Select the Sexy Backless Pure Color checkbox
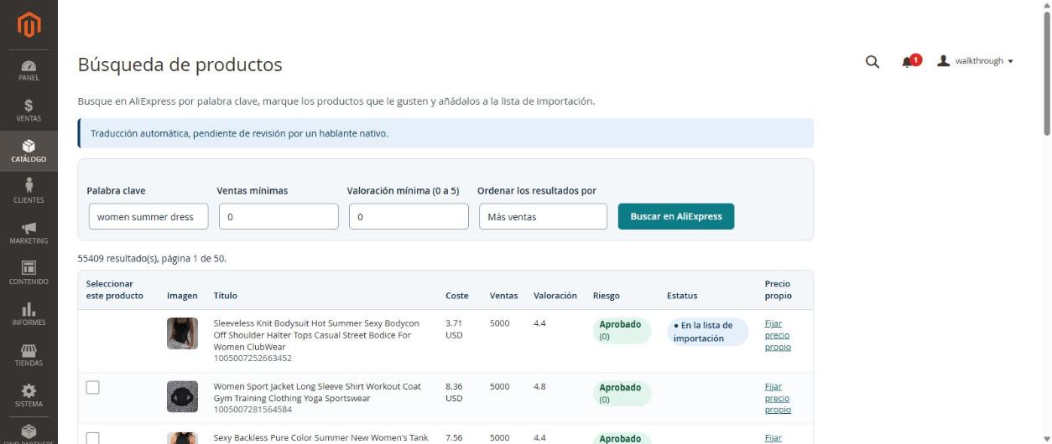1052x444 pixels. [x=93, y=438]
